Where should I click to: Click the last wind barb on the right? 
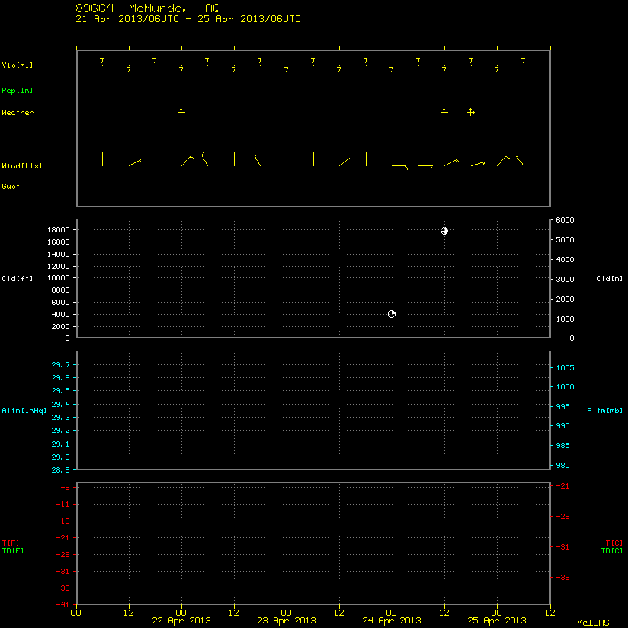pos(521,161)
